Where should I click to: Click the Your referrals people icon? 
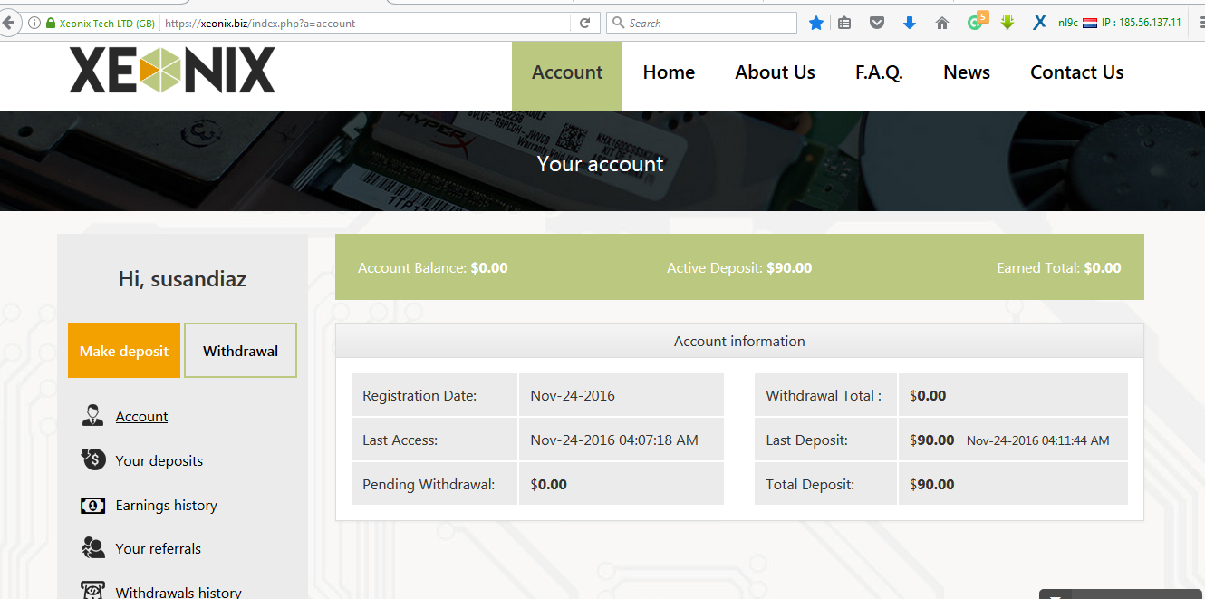coord(92,547)
